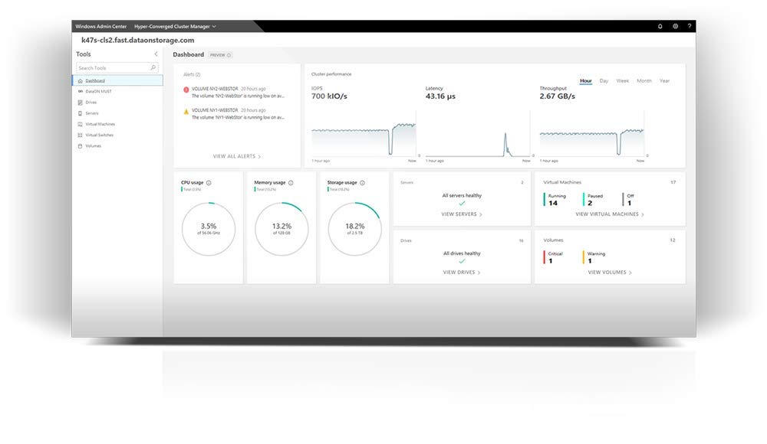Viewport: 767px width, 444px height.
Task: Click the Volumes sidebar icon
Action: pyautogui.click(x=81, y=146)
